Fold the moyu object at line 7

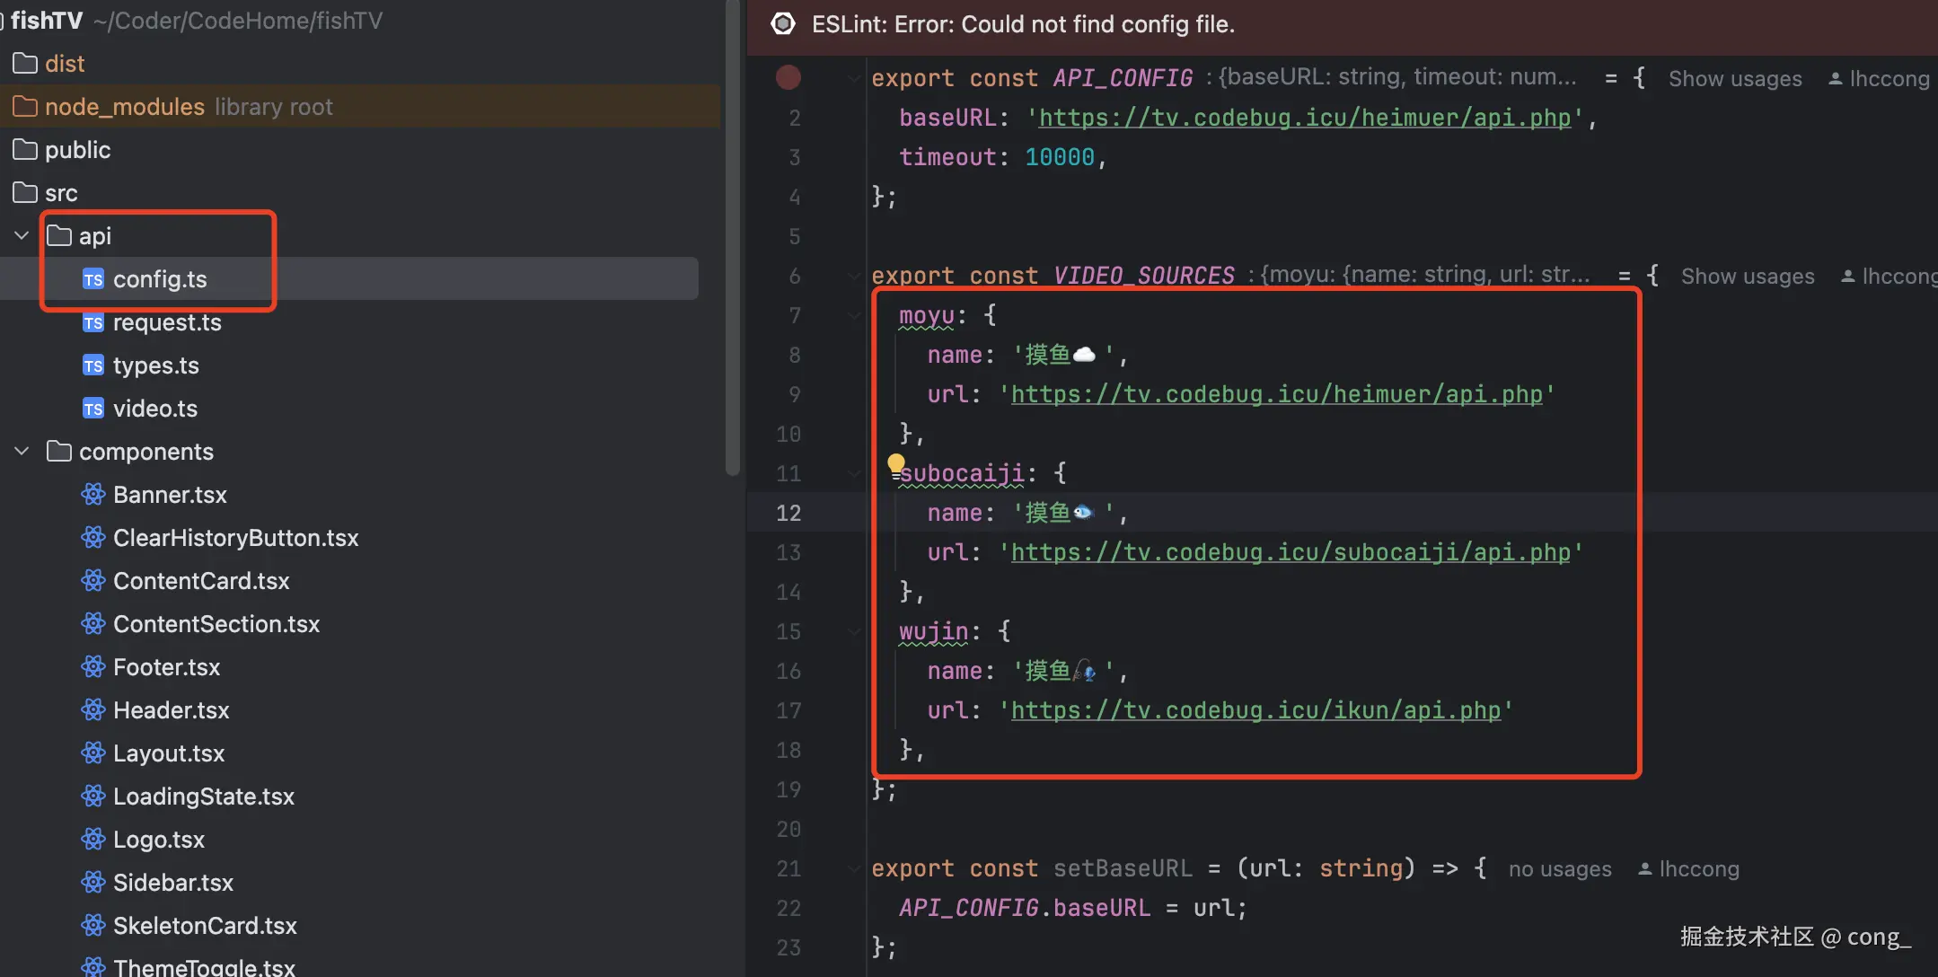(854, 315)
